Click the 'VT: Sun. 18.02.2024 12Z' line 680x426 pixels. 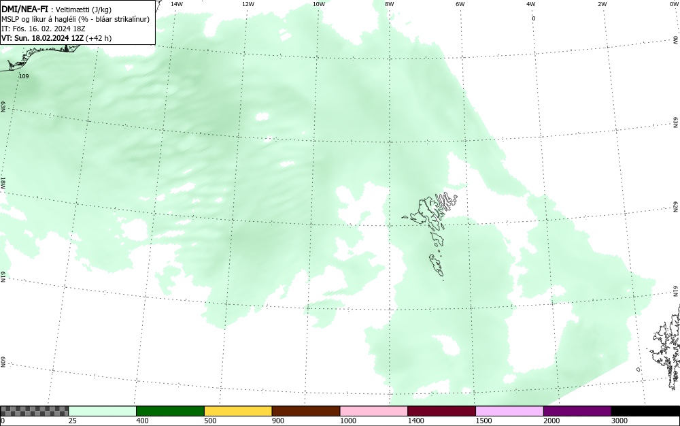tap(56, 38)
